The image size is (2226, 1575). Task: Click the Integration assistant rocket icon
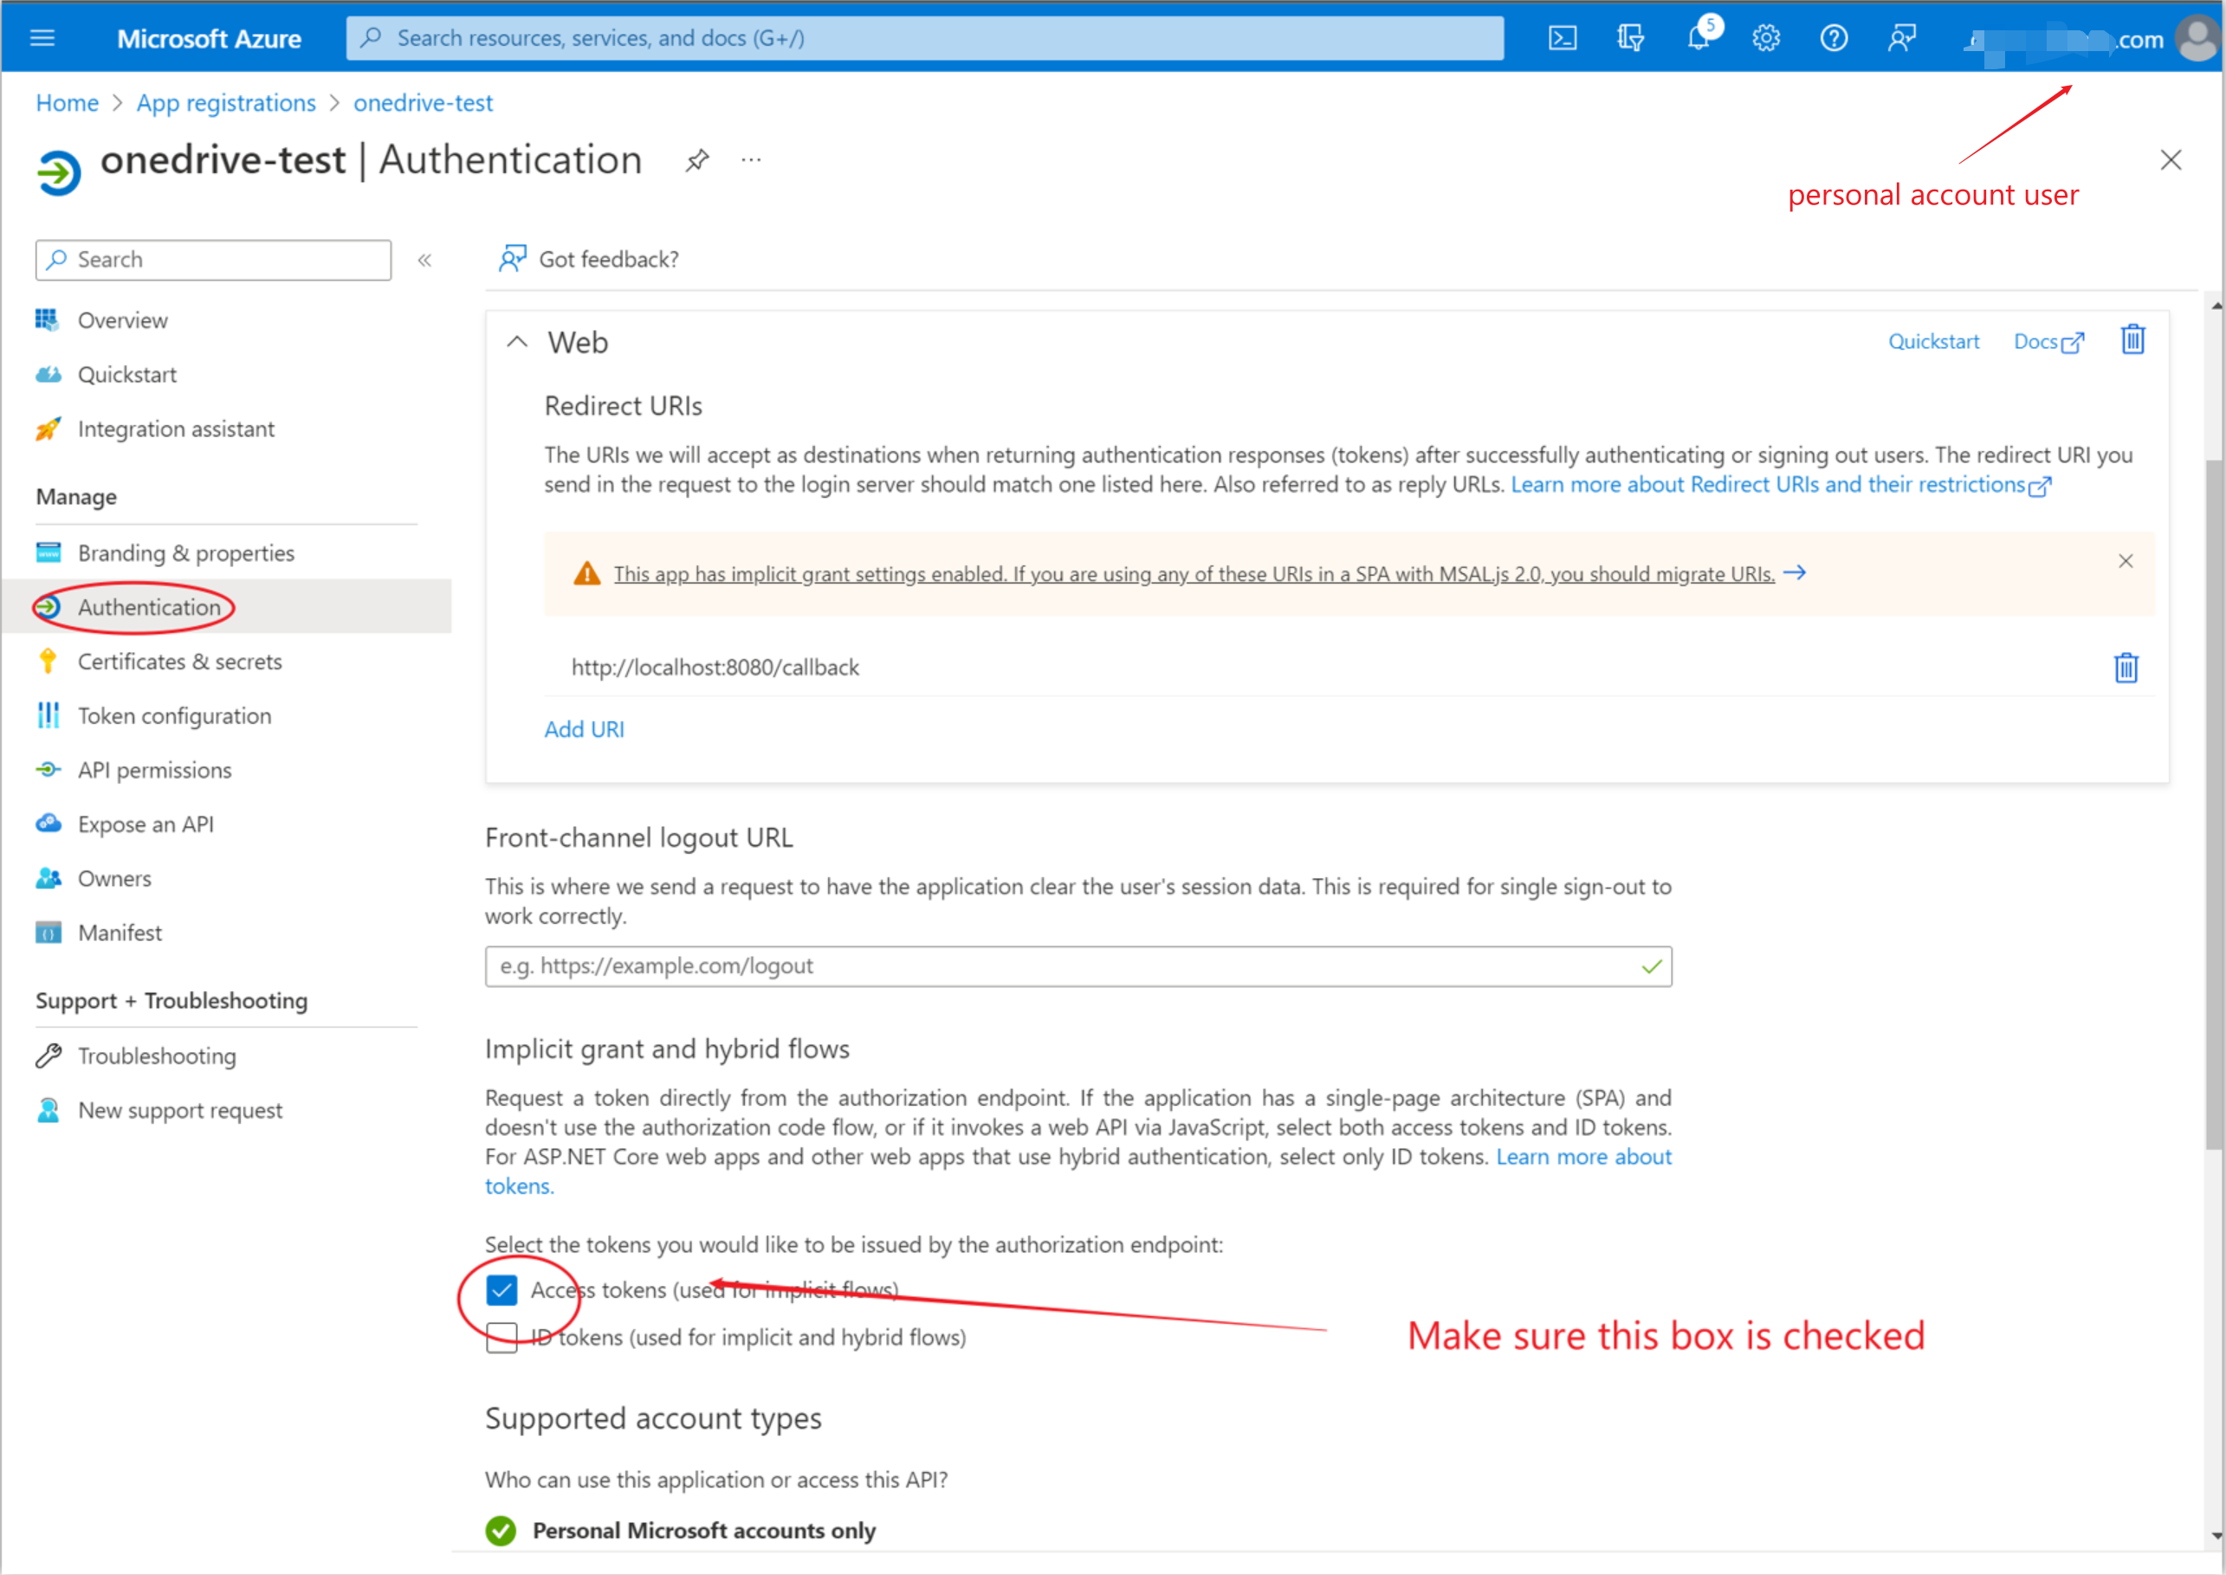click(x=48, y=429)
